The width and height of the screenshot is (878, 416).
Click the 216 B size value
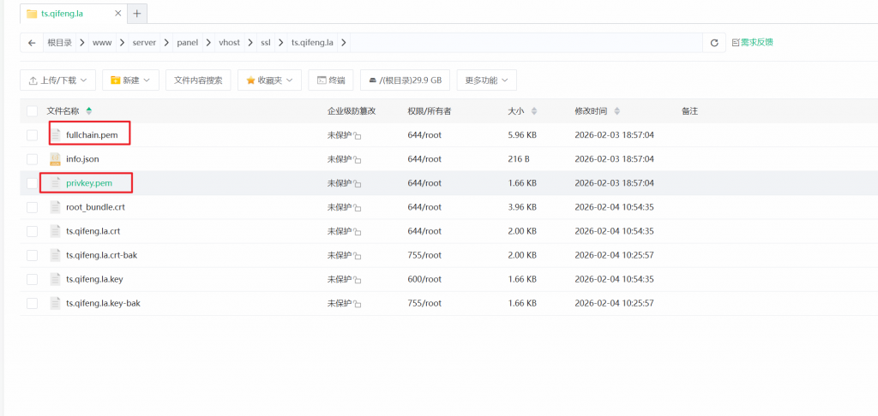pos(519,159)
